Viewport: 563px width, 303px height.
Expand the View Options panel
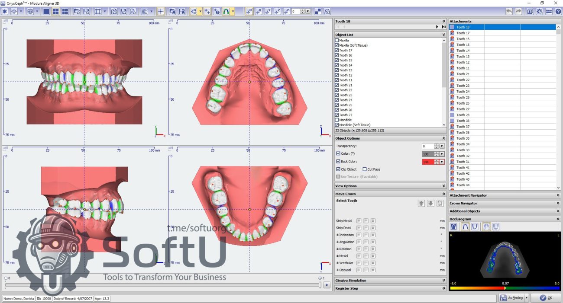[x=443, y=186]
